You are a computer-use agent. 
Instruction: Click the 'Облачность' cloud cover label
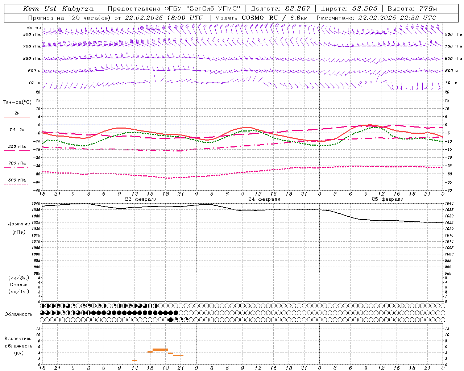pyautogui.click(x=18, y=314)
